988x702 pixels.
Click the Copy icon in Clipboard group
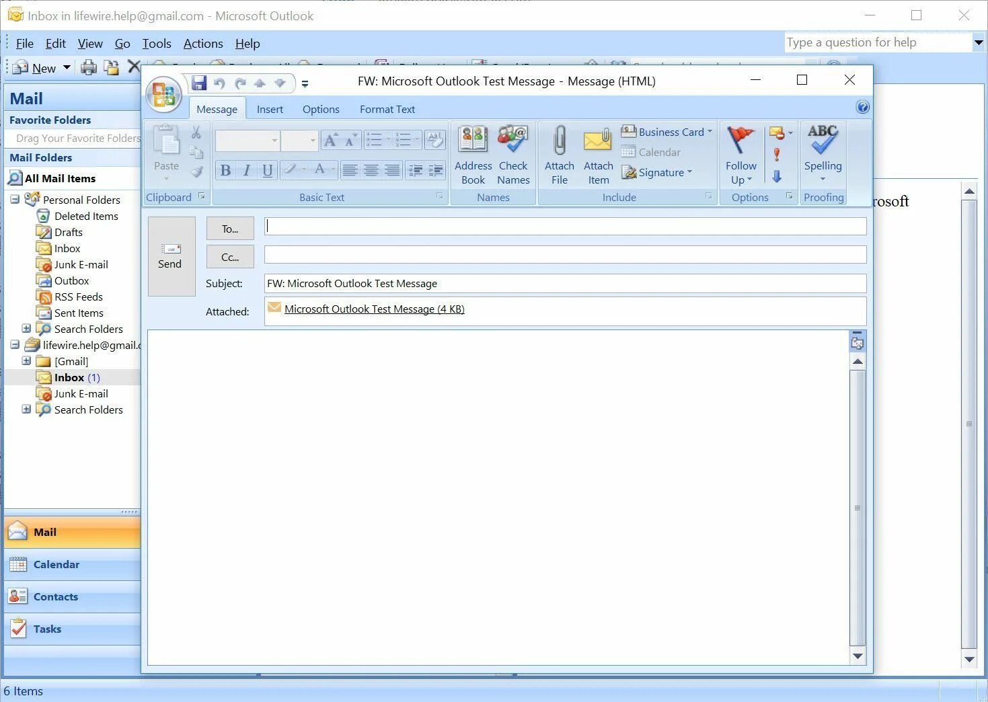point(196,152)
